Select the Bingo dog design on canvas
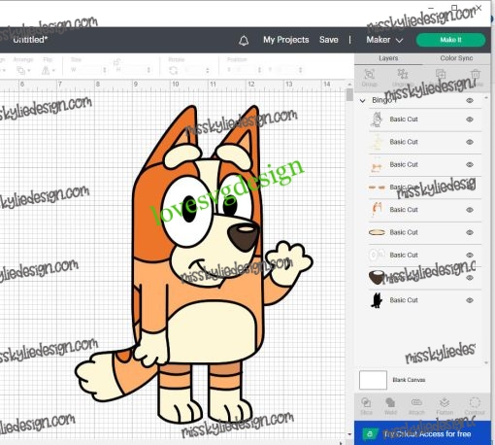 point(194,264)
